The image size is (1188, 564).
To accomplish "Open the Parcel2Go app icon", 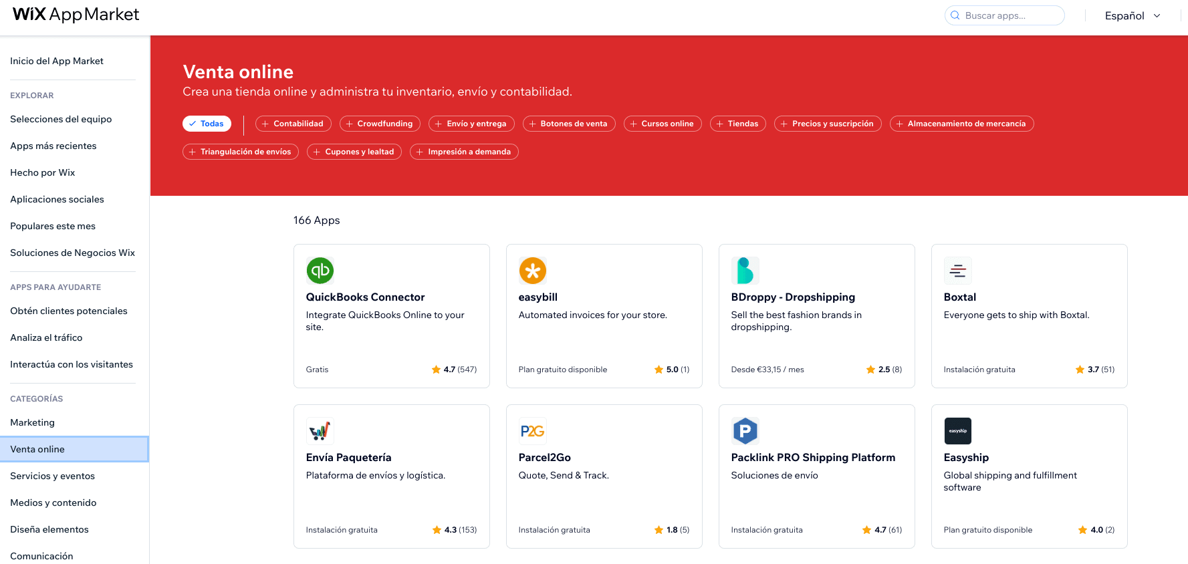I will [x=533, y=431].
